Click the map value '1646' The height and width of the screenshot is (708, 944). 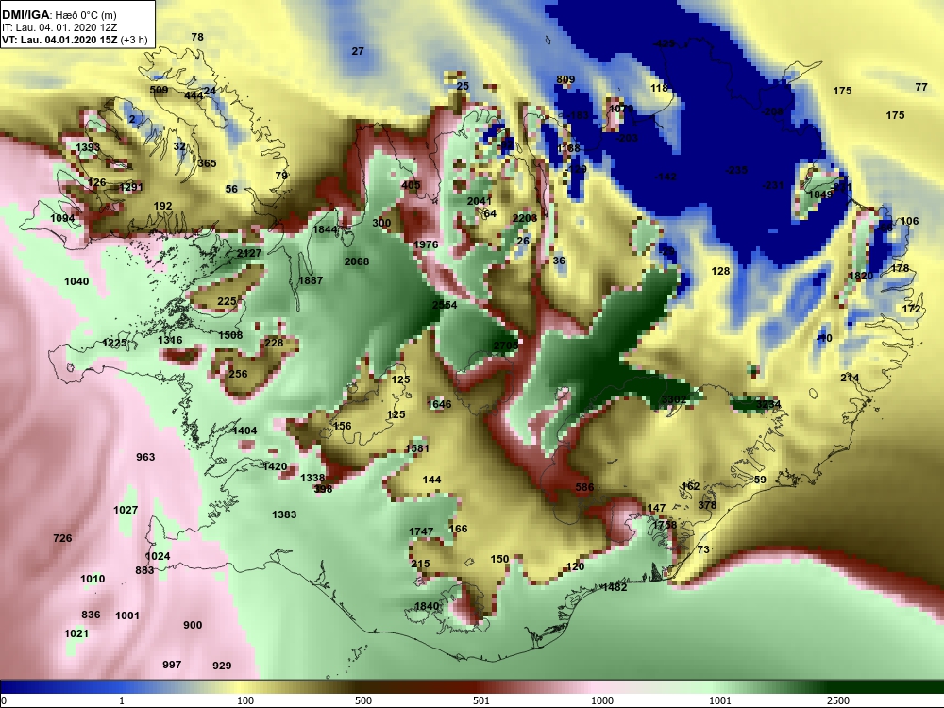pos(439,404)
